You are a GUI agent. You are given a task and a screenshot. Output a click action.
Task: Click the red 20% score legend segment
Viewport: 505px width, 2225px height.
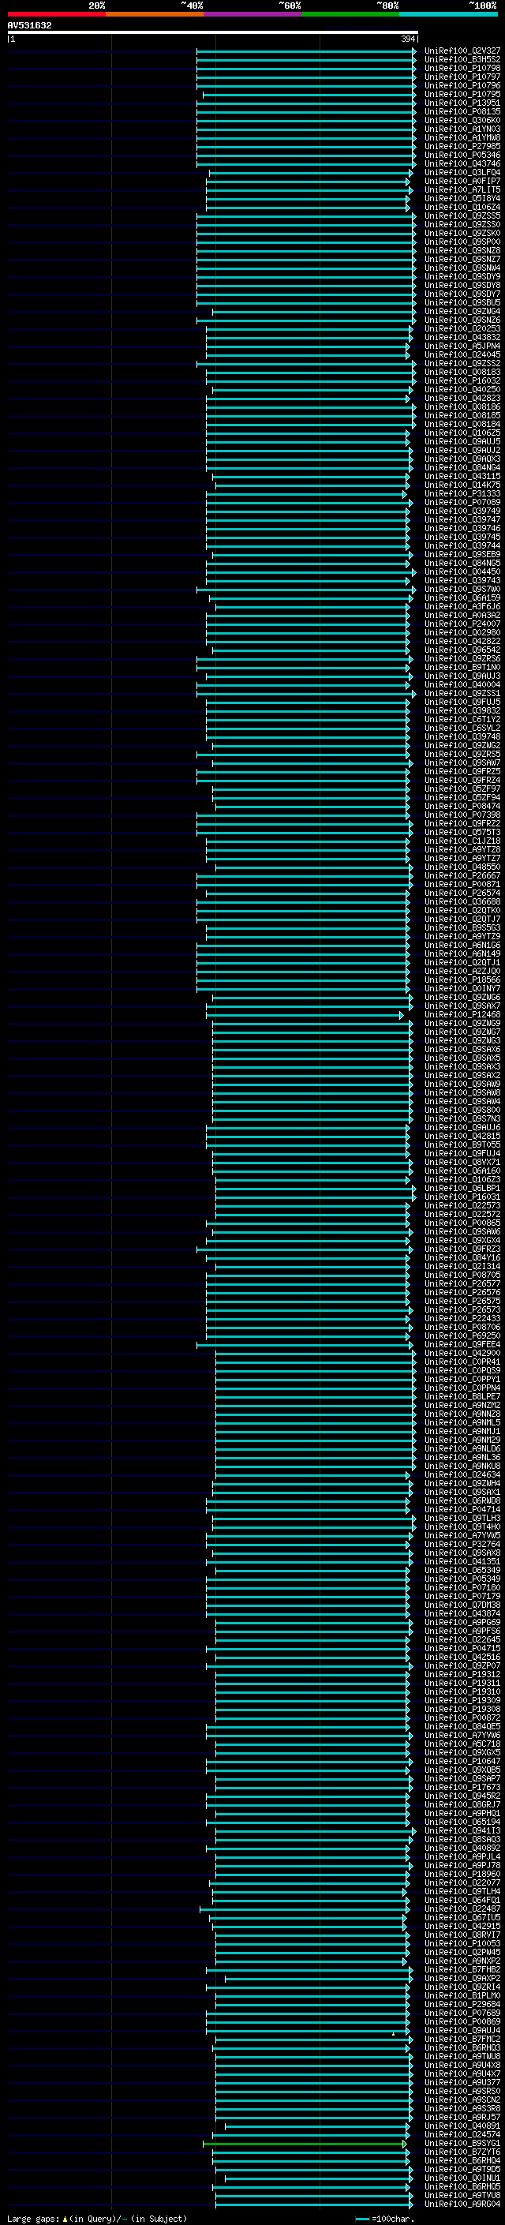pos(56,14)
